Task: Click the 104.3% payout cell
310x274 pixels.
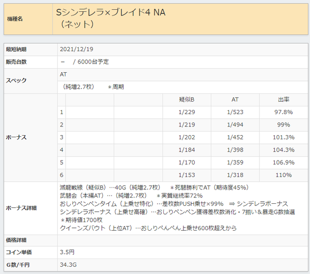Action: [x=284, y=150]
